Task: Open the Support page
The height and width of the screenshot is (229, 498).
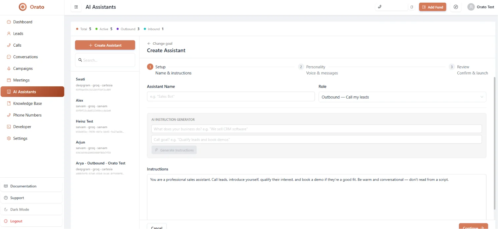Action: click(x=31, y=198)
